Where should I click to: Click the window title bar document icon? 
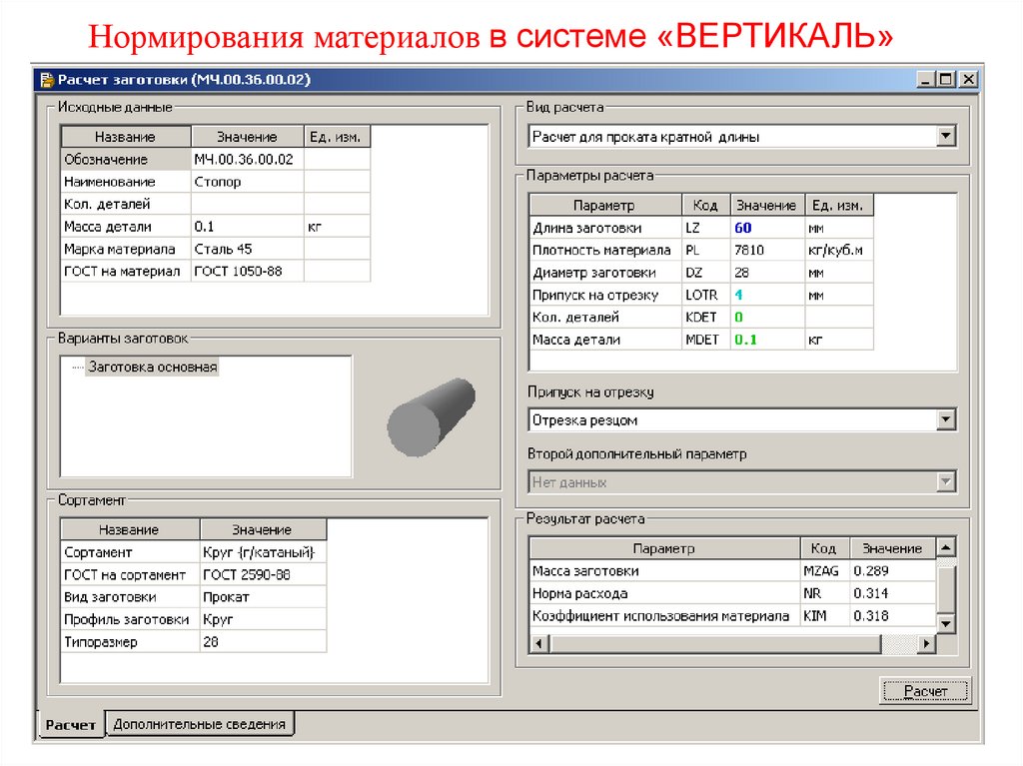click(46, 80)
